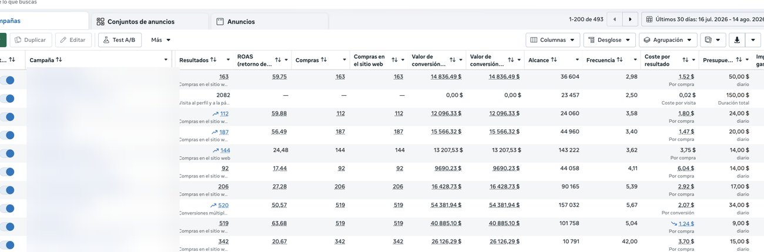Open the Columnas dropdown
Image resolution: width=764 pixels, height=252 pixels.
coord(552,40)
